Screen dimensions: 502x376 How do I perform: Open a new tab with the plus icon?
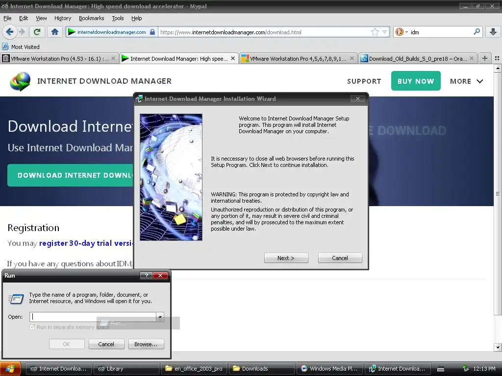[485, 58]
